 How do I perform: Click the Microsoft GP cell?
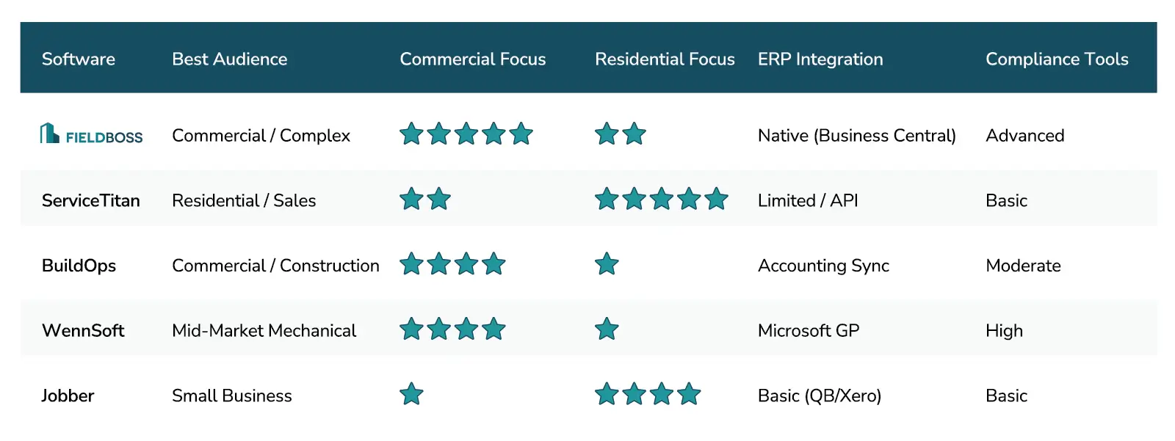tap(808, 331)
